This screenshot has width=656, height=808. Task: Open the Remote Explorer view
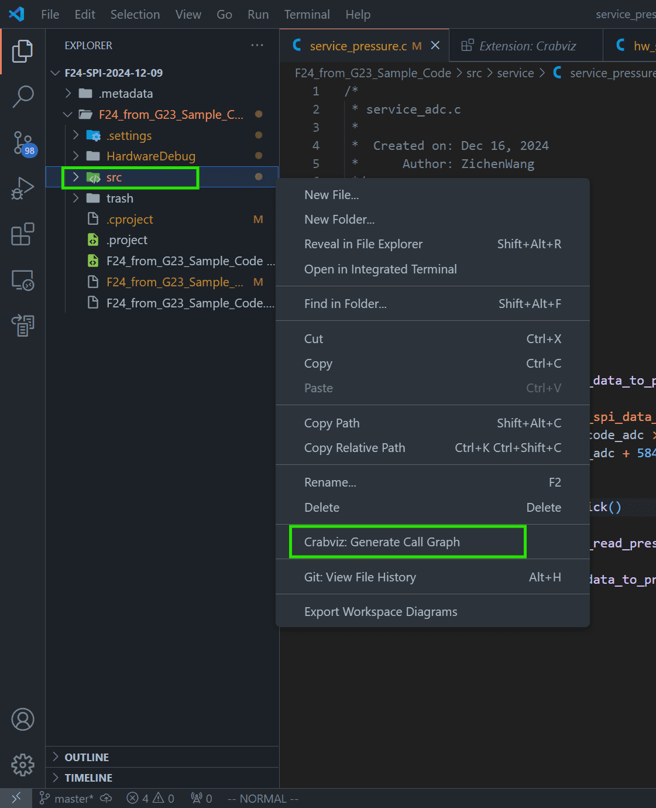click(23, 280)
